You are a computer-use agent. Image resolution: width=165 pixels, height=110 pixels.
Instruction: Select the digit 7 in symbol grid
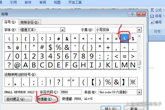tap(75, 56)
